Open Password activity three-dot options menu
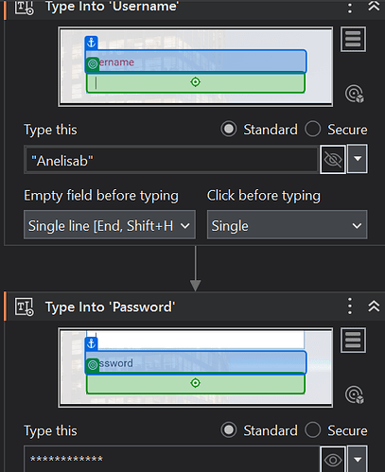385x472 pixels. click(x=350, y=306)
